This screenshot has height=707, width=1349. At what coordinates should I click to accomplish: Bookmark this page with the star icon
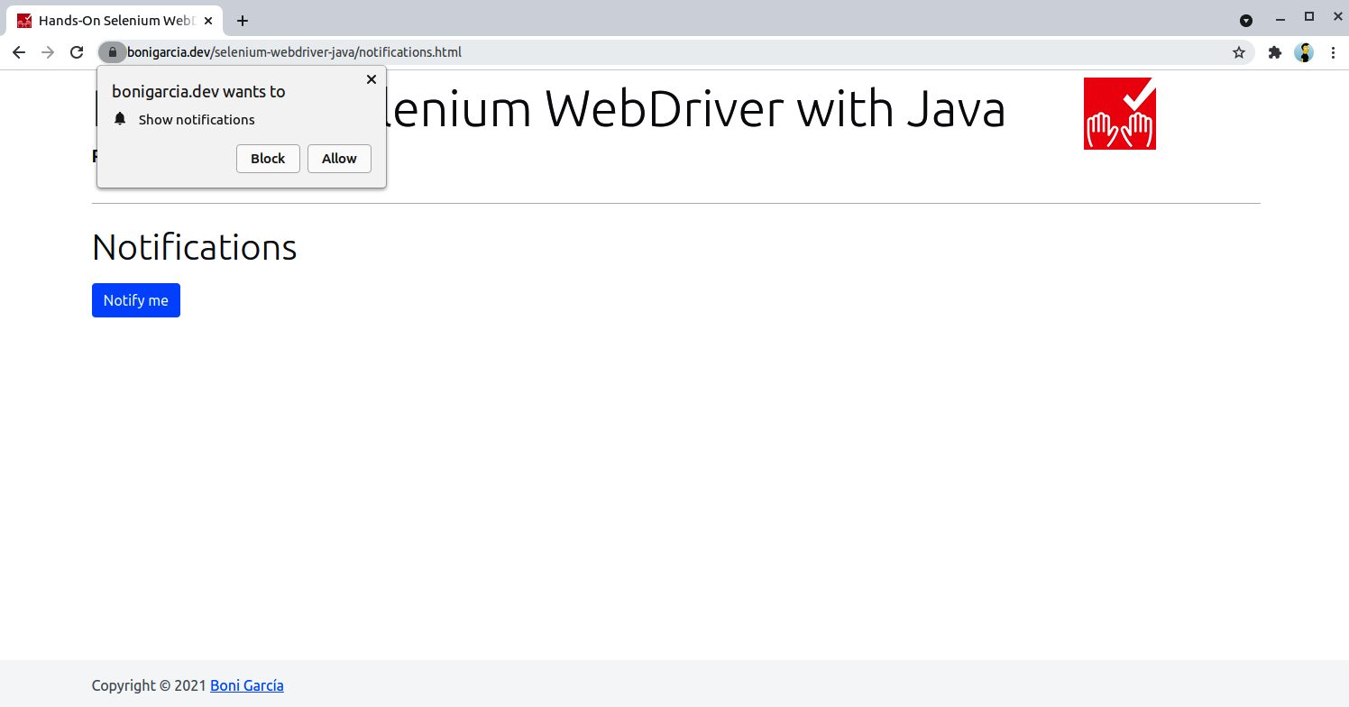tap(1239, 52)
